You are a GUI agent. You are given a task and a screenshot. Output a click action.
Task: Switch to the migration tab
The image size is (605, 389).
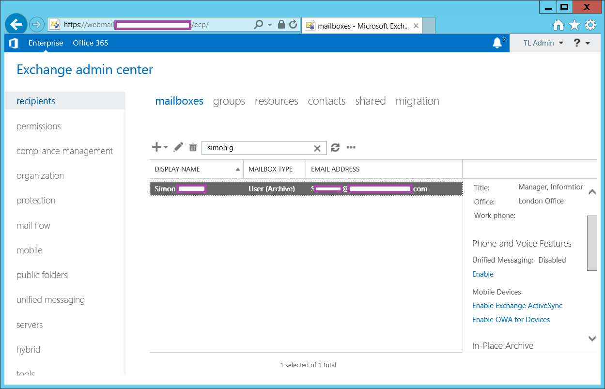[417, 101]
